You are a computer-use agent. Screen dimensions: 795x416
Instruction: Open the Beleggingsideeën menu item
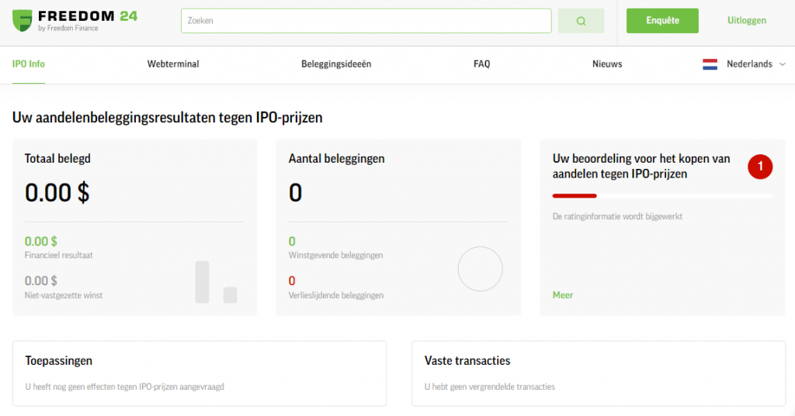coord(336,64)
